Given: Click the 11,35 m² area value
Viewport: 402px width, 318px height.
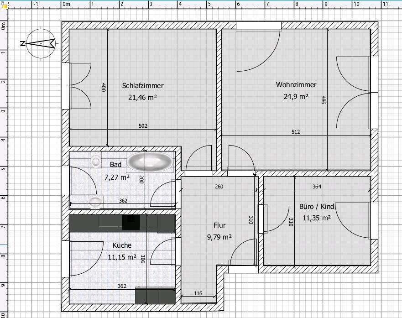Looking at the screenshot, I should [x=317, y=218].
